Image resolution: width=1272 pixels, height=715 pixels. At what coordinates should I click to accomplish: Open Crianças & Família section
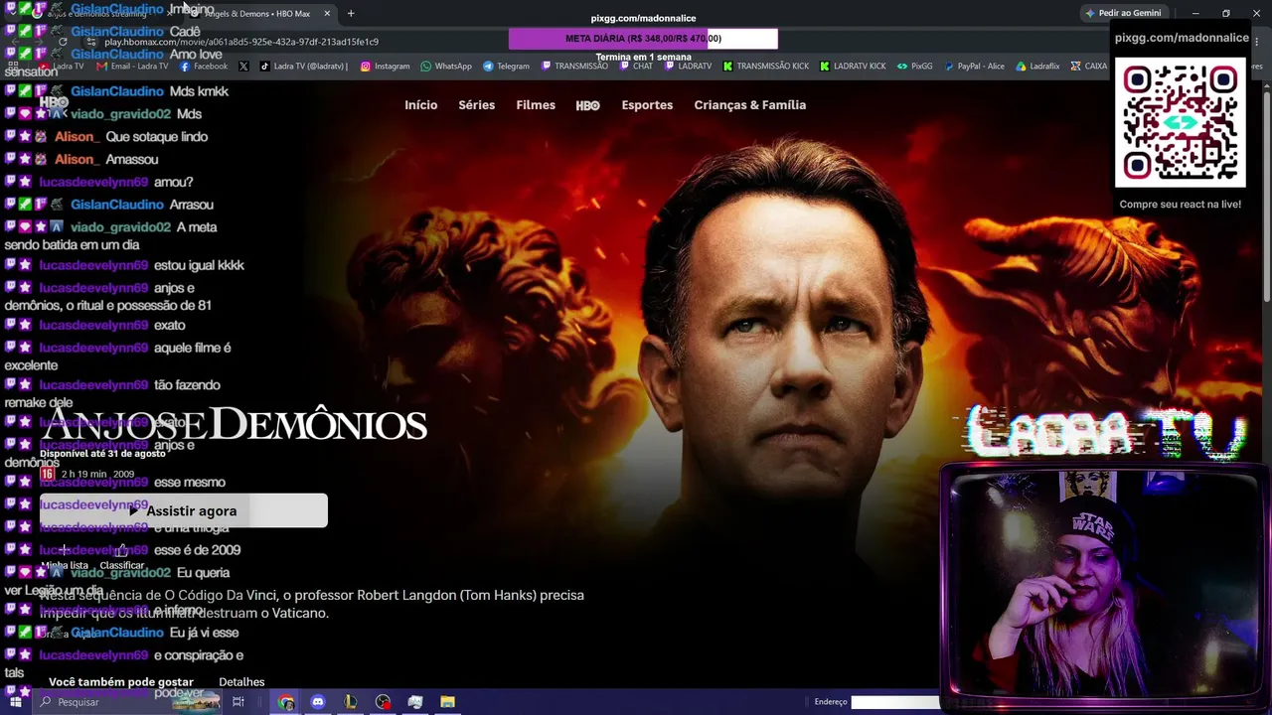(x=750, y=105)
